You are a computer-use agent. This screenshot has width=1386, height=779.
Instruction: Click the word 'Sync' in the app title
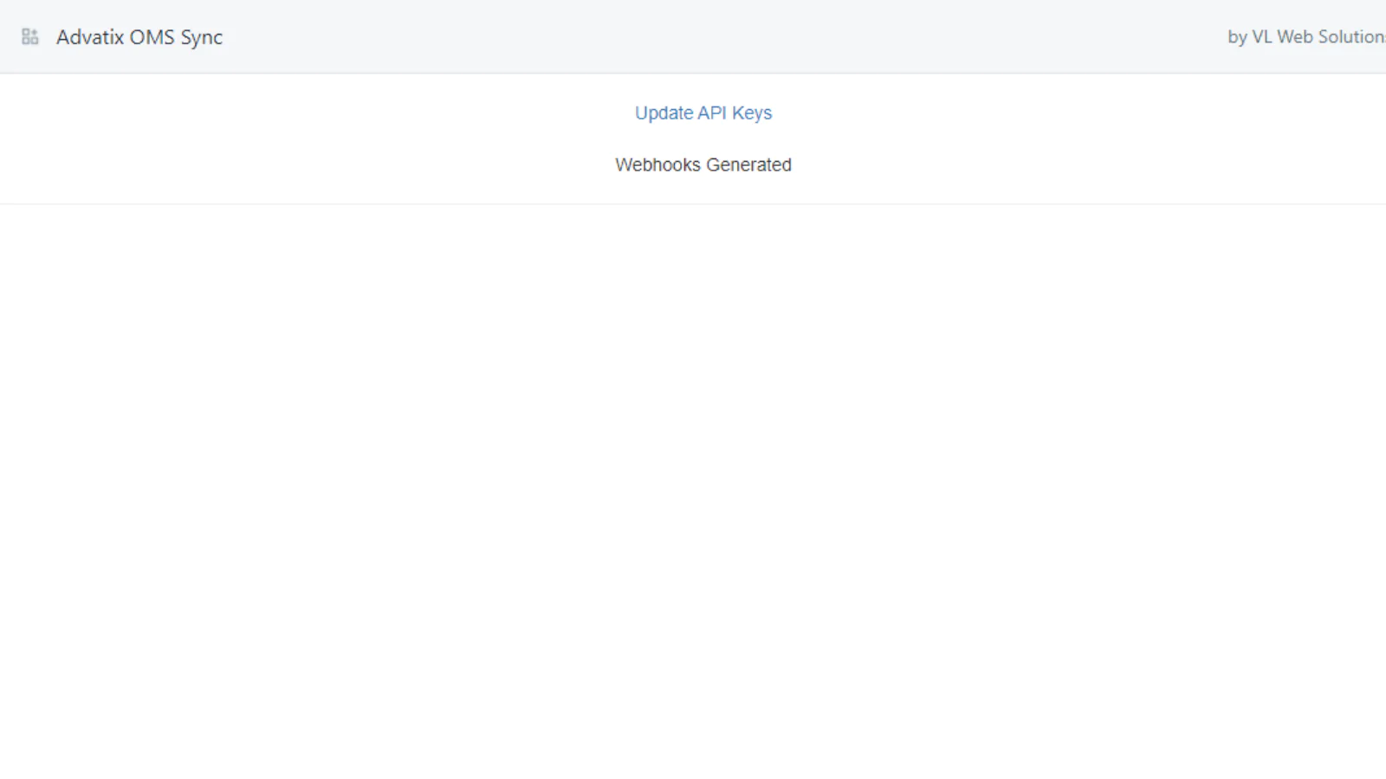point(202,37)
